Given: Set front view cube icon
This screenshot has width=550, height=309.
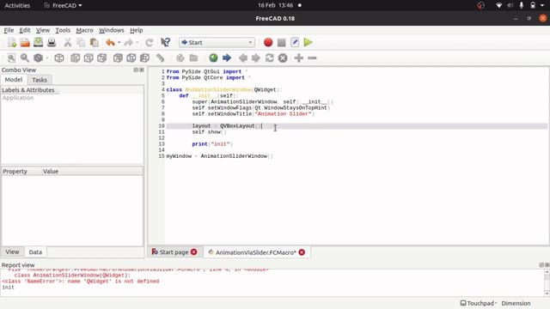Looking at the screenshot, I should (75, 58).
